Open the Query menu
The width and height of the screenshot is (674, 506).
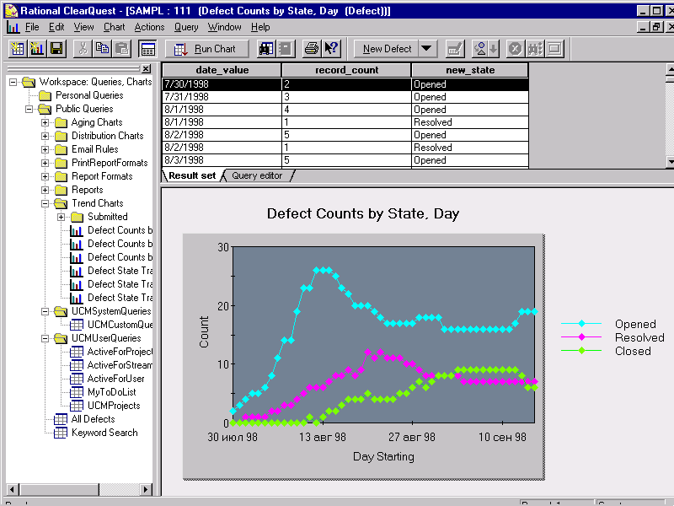tap(186, 27)
